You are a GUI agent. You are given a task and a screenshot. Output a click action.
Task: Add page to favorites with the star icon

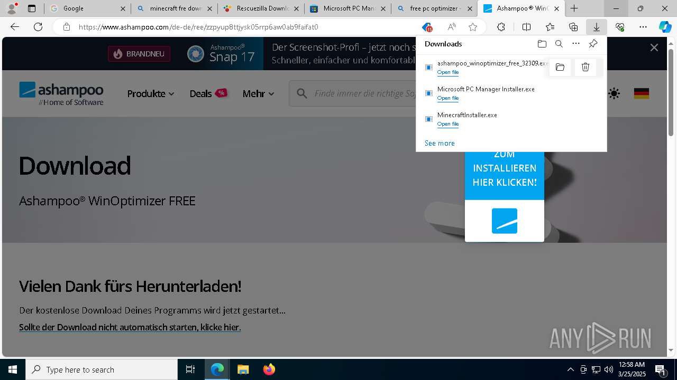point(473,27)
